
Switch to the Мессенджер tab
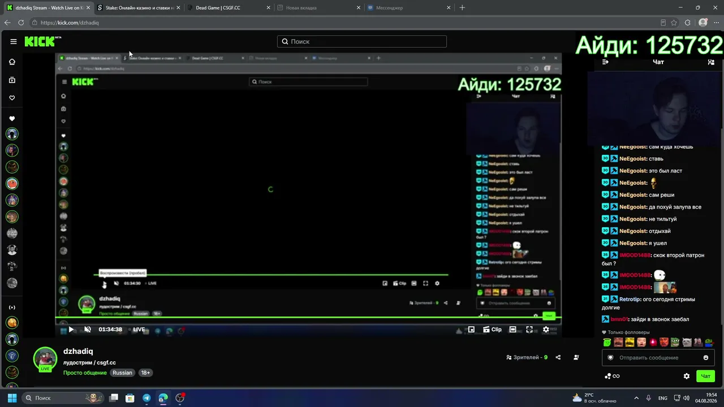coord(408,8)
